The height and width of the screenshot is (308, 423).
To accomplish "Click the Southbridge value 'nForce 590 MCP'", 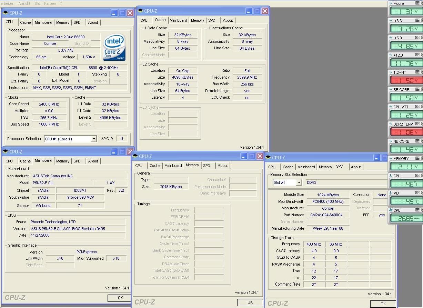I will [80, 197].
